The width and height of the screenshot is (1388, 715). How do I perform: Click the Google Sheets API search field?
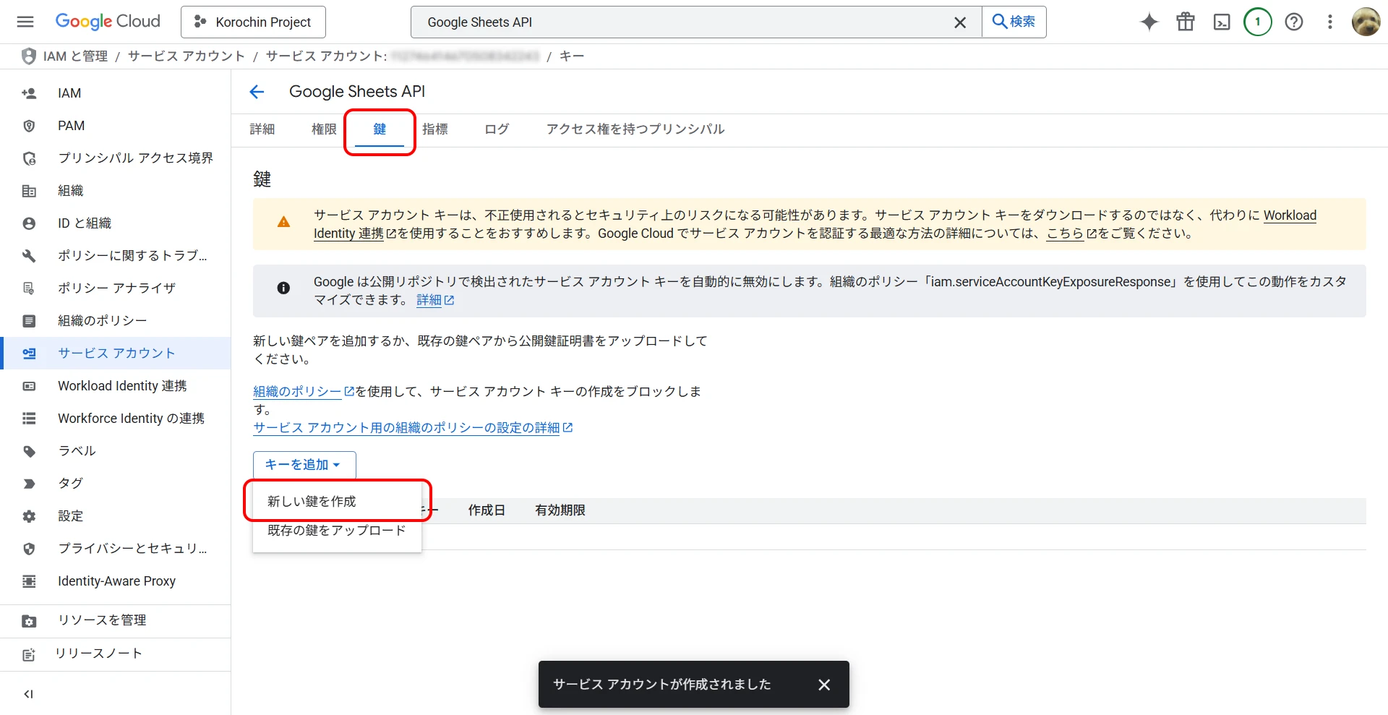click(x=680, y=22)
